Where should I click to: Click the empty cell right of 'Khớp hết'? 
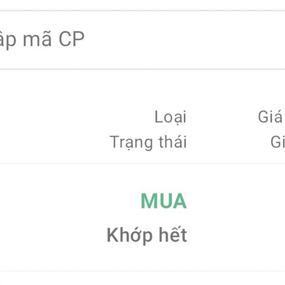coord(236,236)
